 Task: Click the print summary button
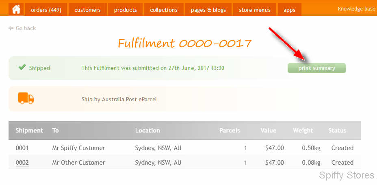[x=316, y=68]
